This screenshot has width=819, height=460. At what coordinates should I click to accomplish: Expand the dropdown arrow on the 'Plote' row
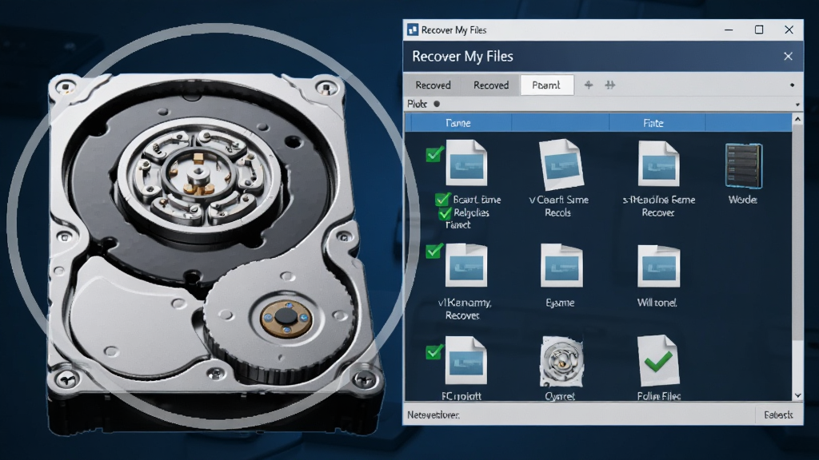797,105
